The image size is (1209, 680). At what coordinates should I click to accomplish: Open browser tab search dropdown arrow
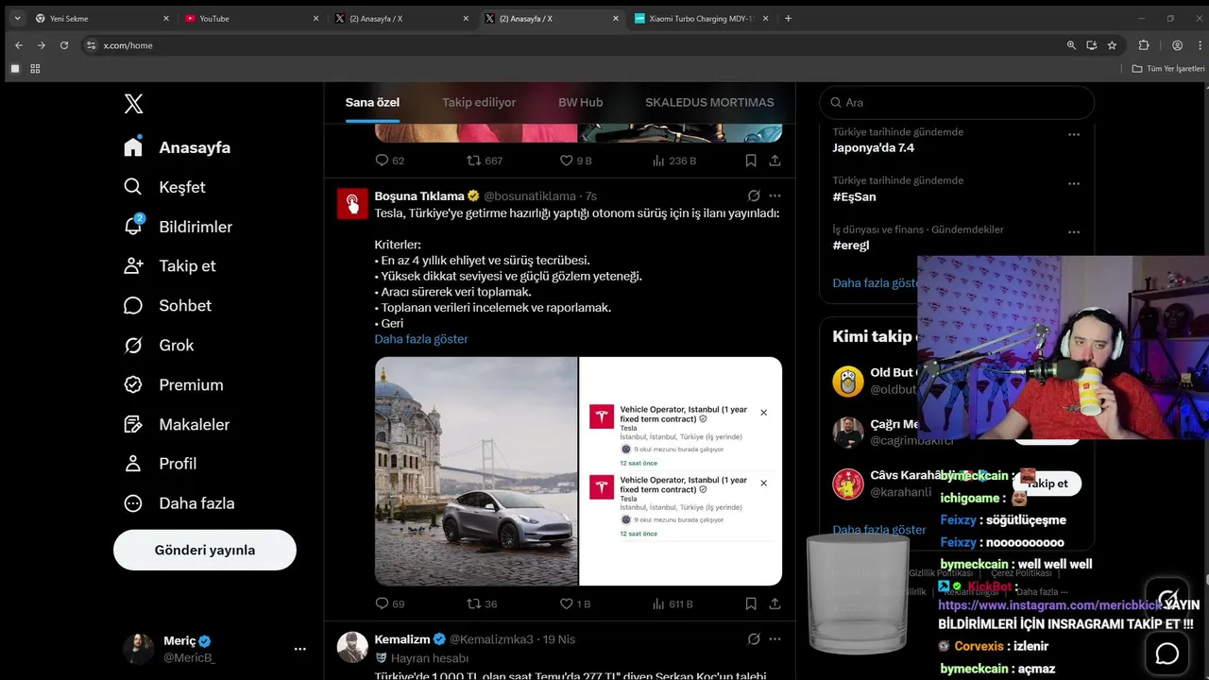pyautogui.click(x=17, y=18)
